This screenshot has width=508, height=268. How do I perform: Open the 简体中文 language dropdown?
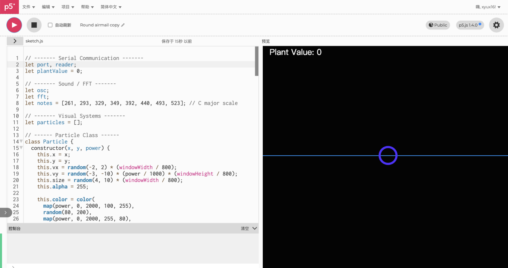(111, 7)
